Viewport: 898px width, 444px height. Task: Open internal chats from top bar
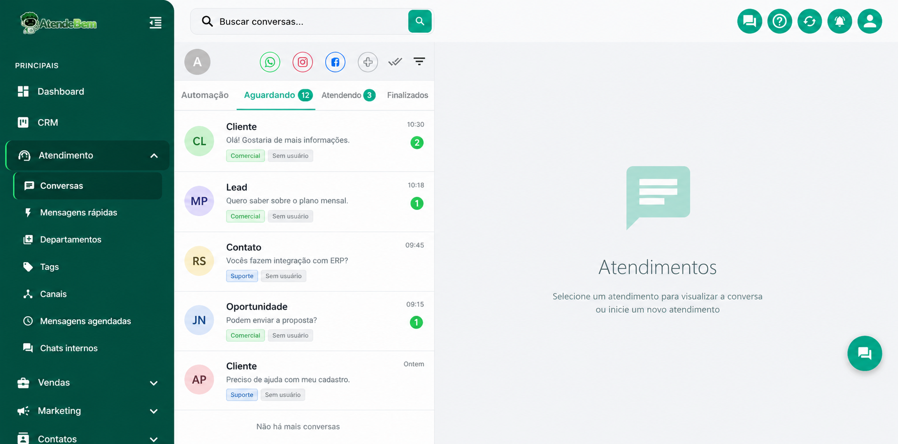(x=750, y=21)
